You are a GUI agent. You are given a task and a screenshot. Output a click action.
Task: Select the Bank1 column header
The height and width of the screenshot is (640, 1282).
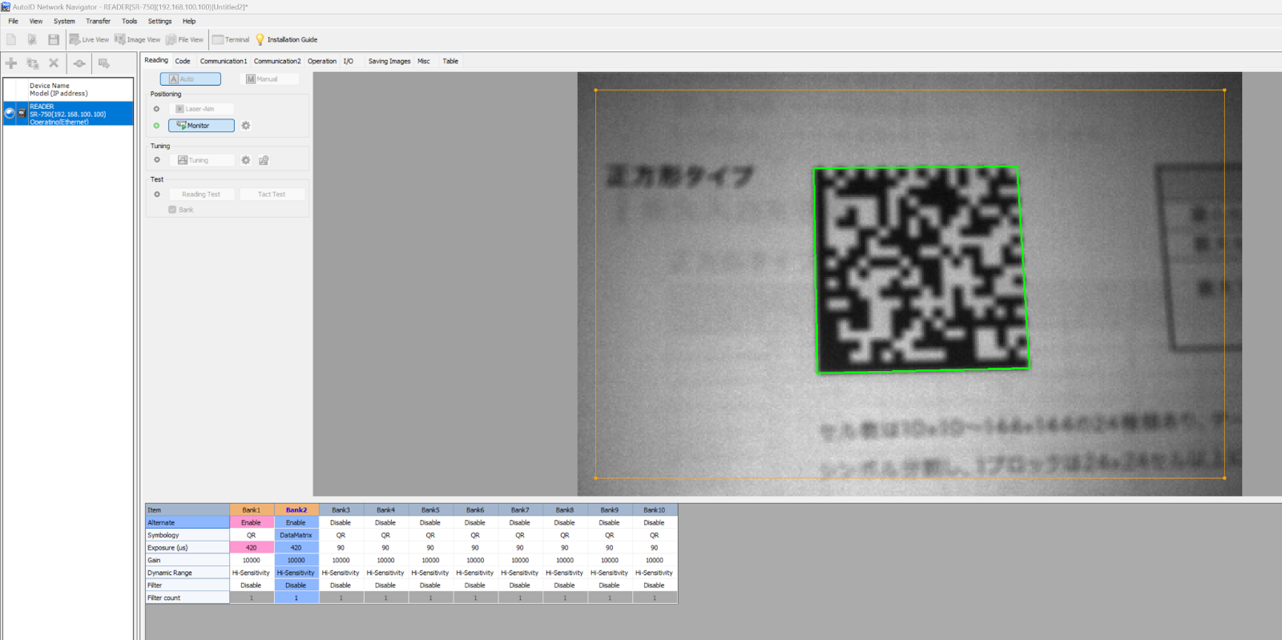point(252,510)
